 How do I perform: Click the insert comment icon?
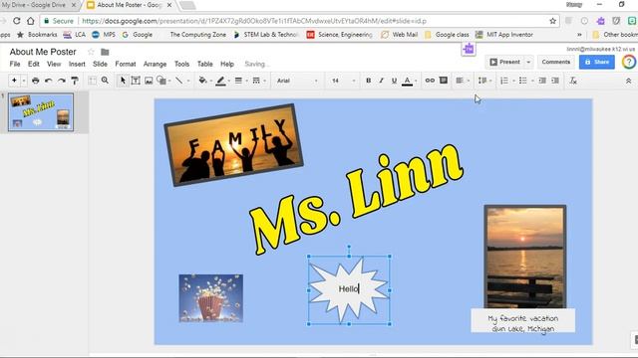tap(444, 81)
